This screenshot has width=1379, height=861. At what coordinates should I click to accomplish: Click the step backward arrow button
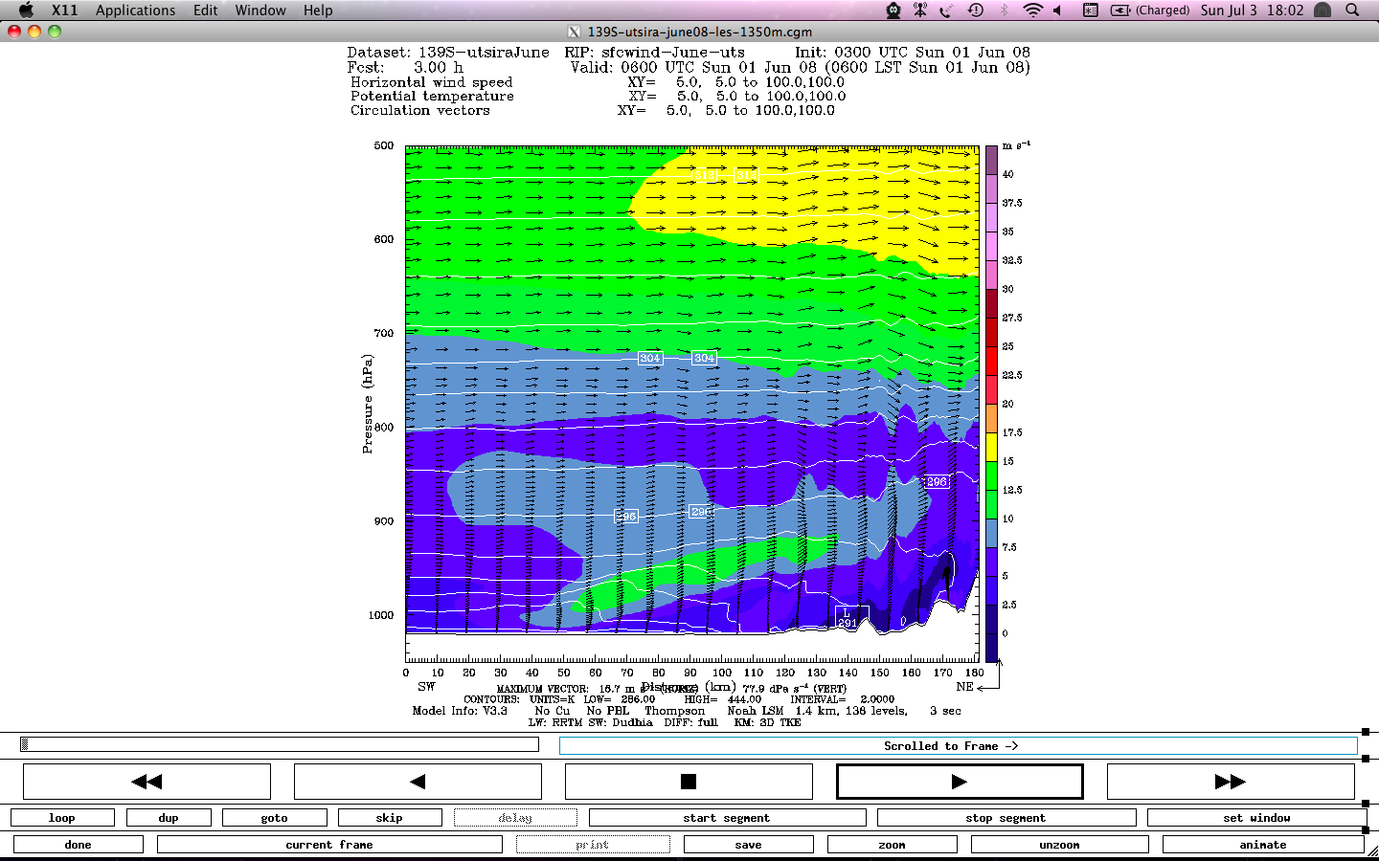(x=418, y=782)
